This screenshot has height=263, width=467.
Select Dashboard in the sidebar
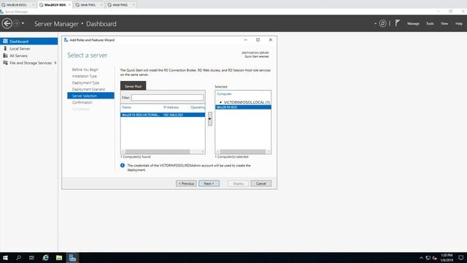29,41
